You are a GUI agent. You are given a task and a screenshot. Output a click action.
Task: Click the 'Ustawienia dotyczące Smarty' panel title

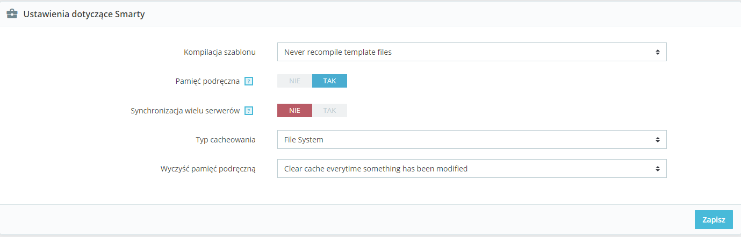tap(84, 15)
